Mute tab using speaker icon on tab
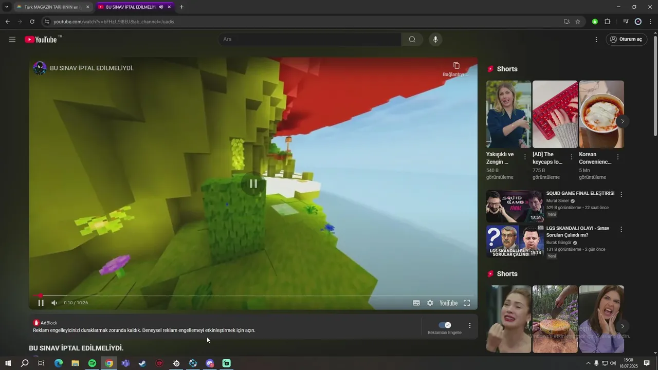 tap(161, 7)
